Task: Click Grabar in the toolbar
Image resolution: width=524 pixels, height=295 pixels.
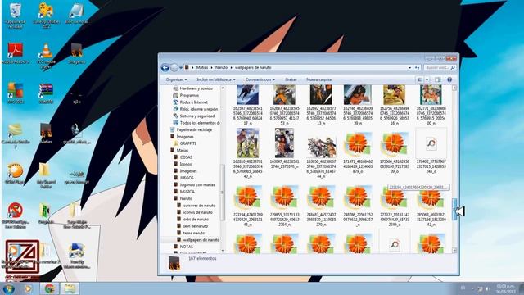Action: pyautogui.click(x=291, y=79)
